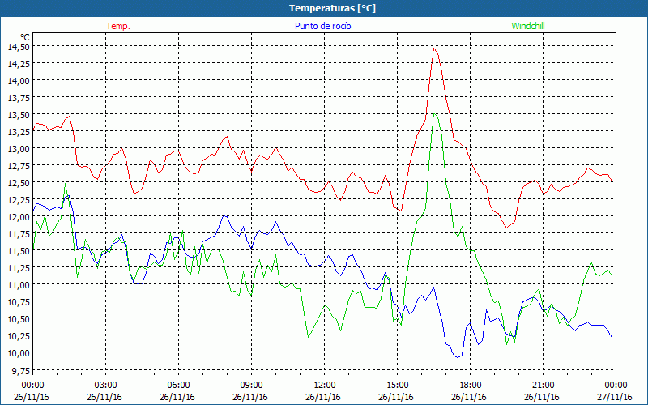648x405 pixels.
Task: Click the 15:00 time axis label
Action: [x=397, y=386]
